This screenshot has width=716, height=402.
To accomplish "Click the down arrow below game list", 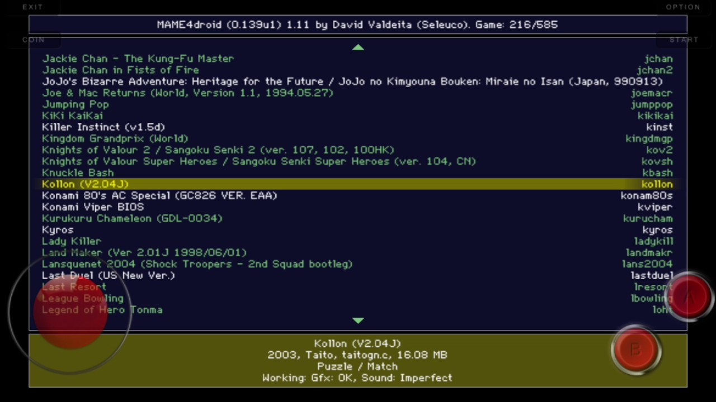I will tap(358, 320).
